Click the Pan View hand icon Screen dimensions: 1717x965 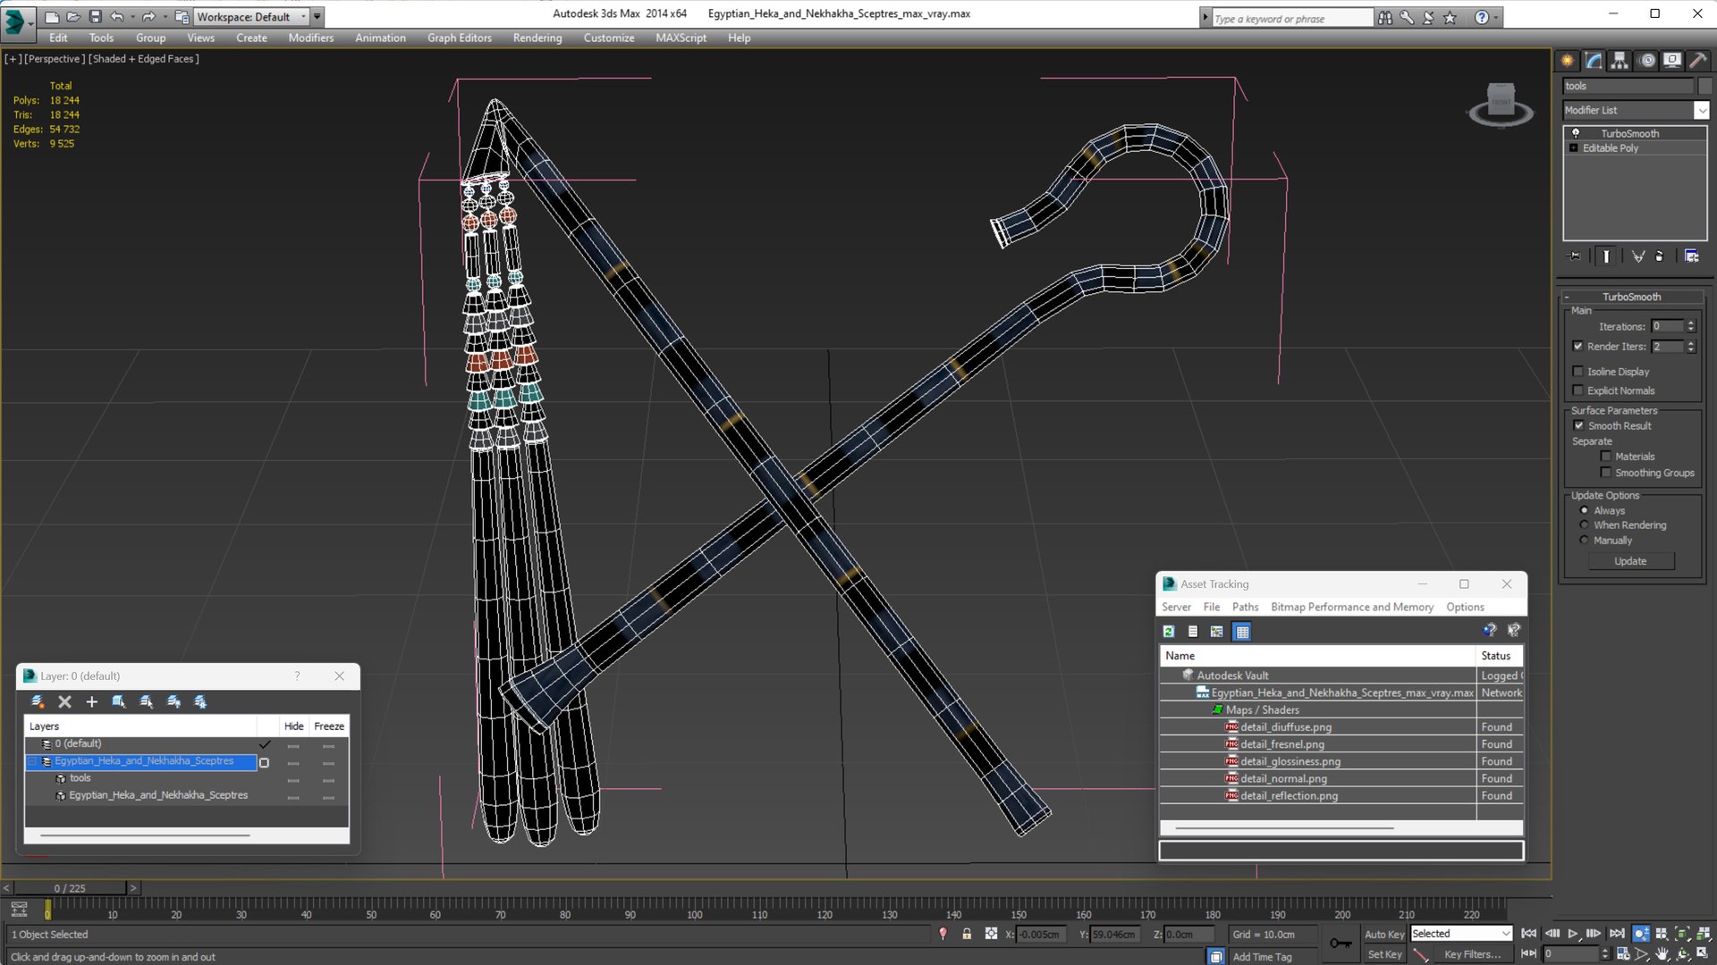coord(1662,953)
